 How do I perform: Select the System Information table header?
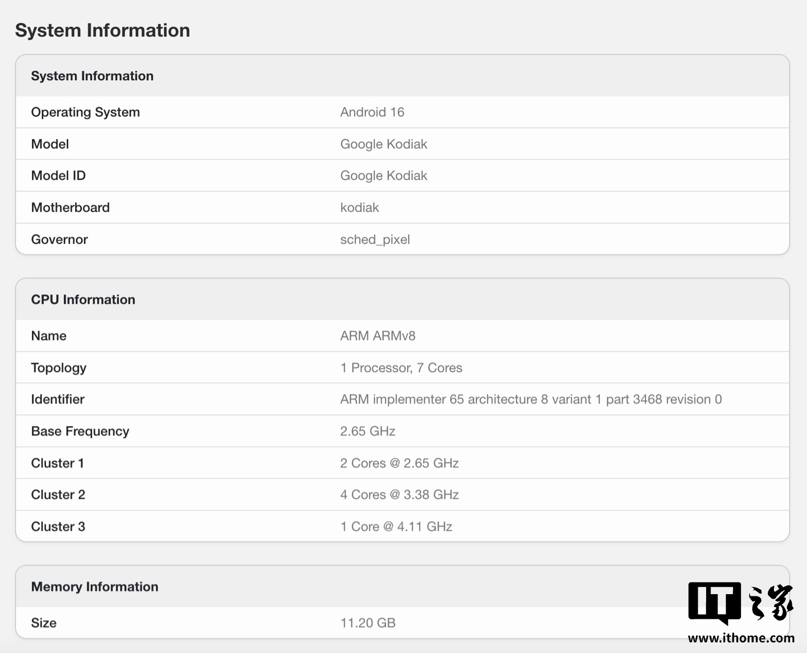point(92,76)
